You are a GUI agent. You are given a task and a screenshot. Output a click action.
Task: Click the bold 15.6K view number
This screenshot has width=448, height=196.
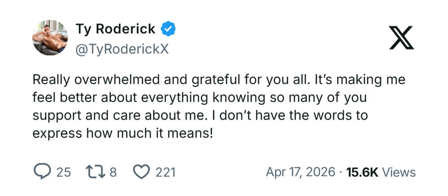pyautogui.click(x=363, y=172)
